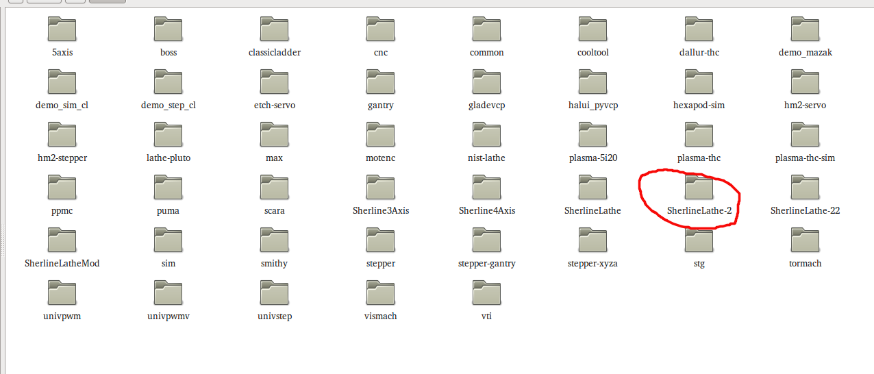Select the cooltool folder icon

click(x=592, y=29)
